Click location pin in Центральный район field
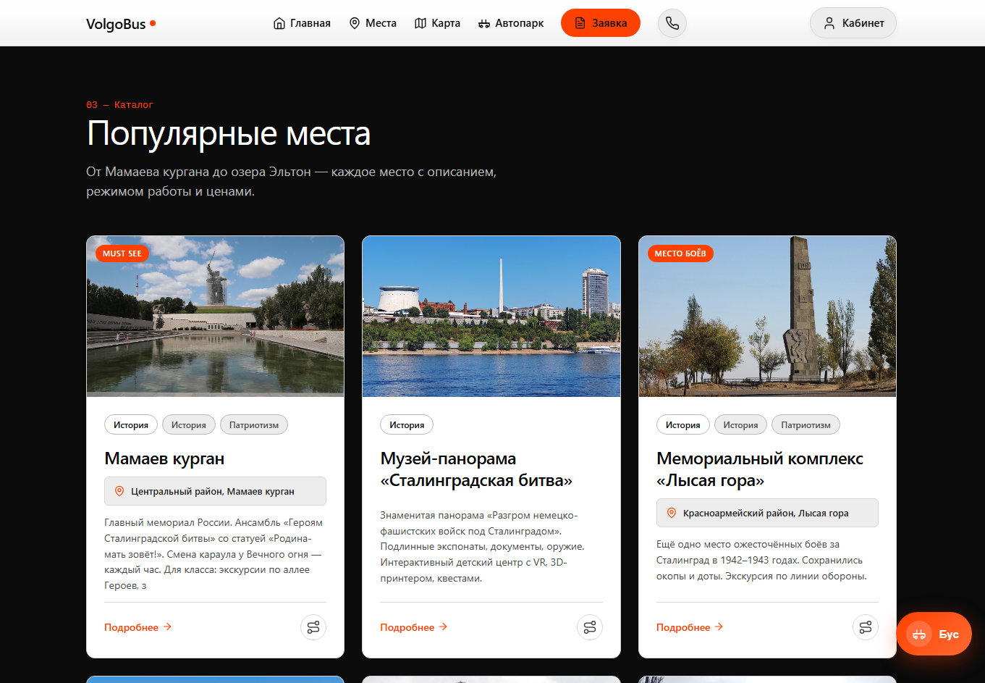 (x=119, y=491)
